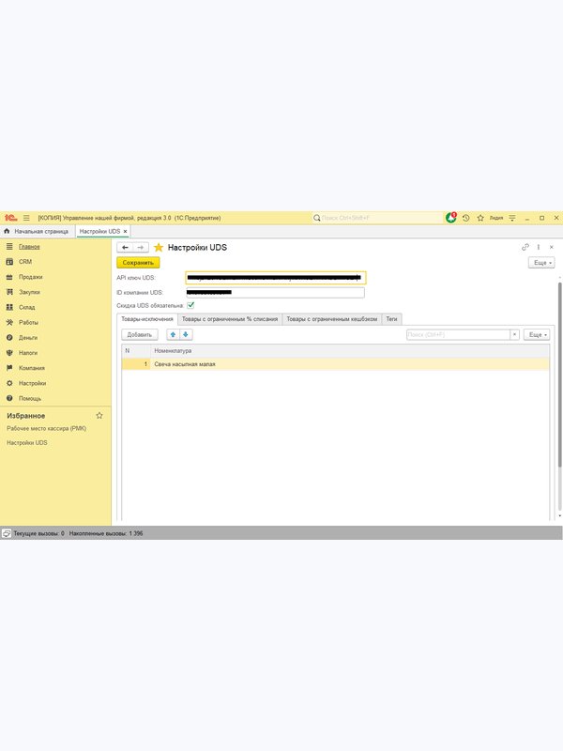563x751 pixels.
Task: Open Продажи section in sidebar
Action: tap(31, 277)
